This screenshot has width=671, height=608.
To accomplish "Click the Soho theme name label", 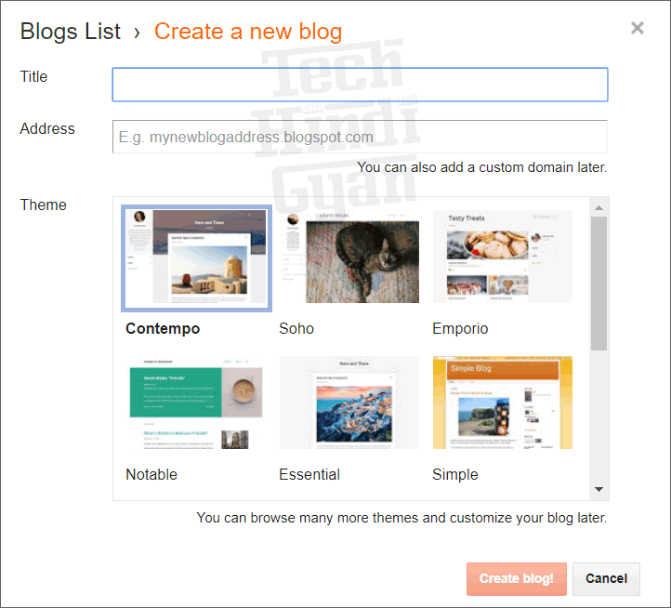I will pyautogui.click(x=296, y=328).
